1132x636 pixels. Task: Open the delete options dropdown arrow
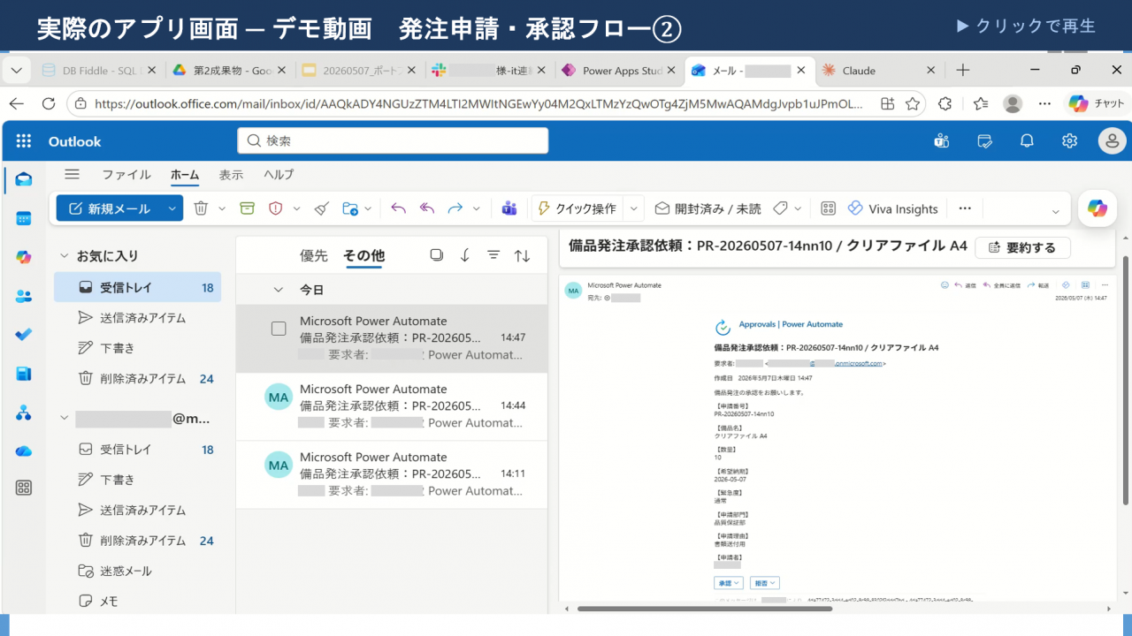[x=222, y=208]
